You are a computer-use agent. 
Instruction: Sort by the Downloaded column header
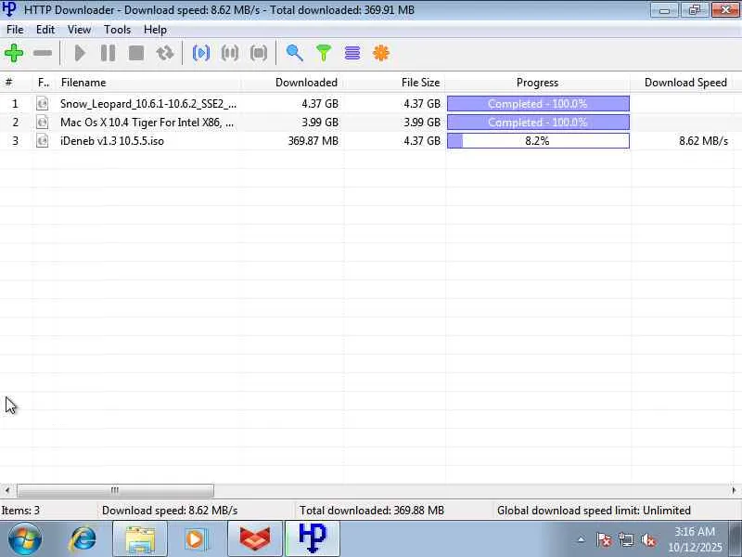(x=292, y=83)
